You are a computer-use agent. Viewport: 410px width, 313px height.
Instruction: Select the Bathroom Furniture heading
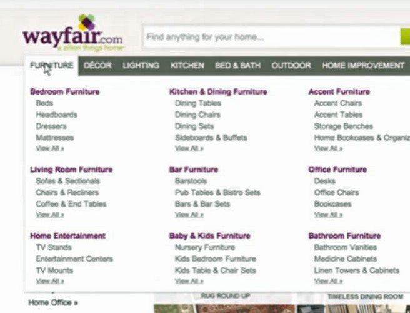point(344,236)
